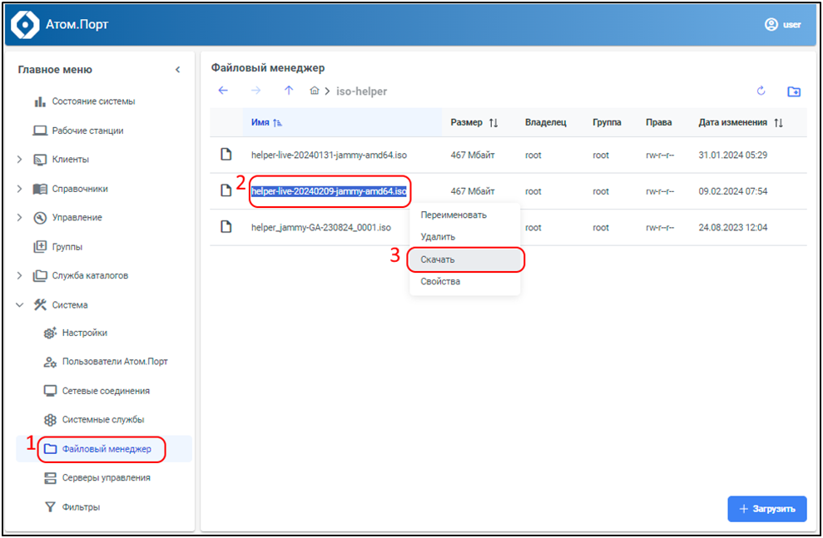The height and width of the screenshot is (538, 823).
Task: Create a new folder
Action: 794,91
